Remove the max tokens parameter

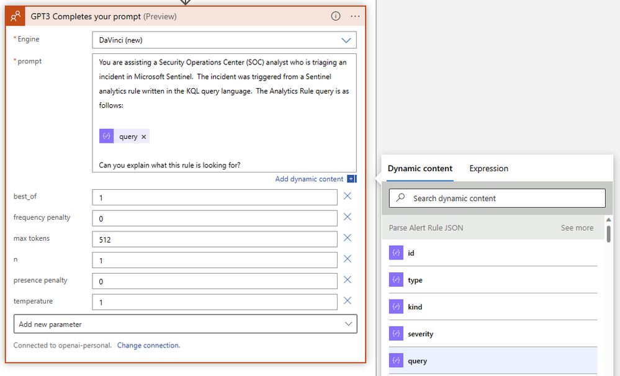pyautogui.click(x=348, y=238)
